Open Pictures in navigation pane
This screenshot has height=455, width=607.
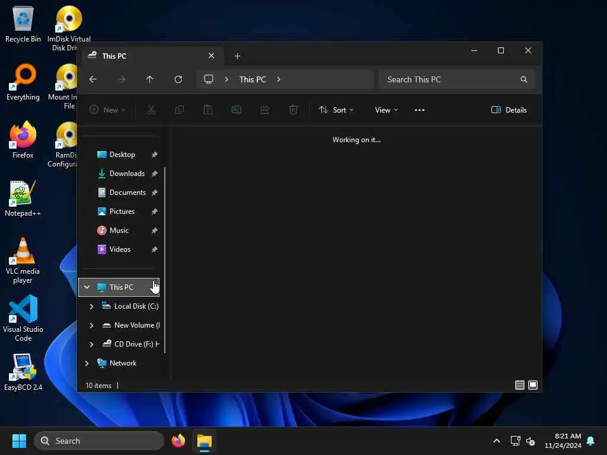[122, 212]
